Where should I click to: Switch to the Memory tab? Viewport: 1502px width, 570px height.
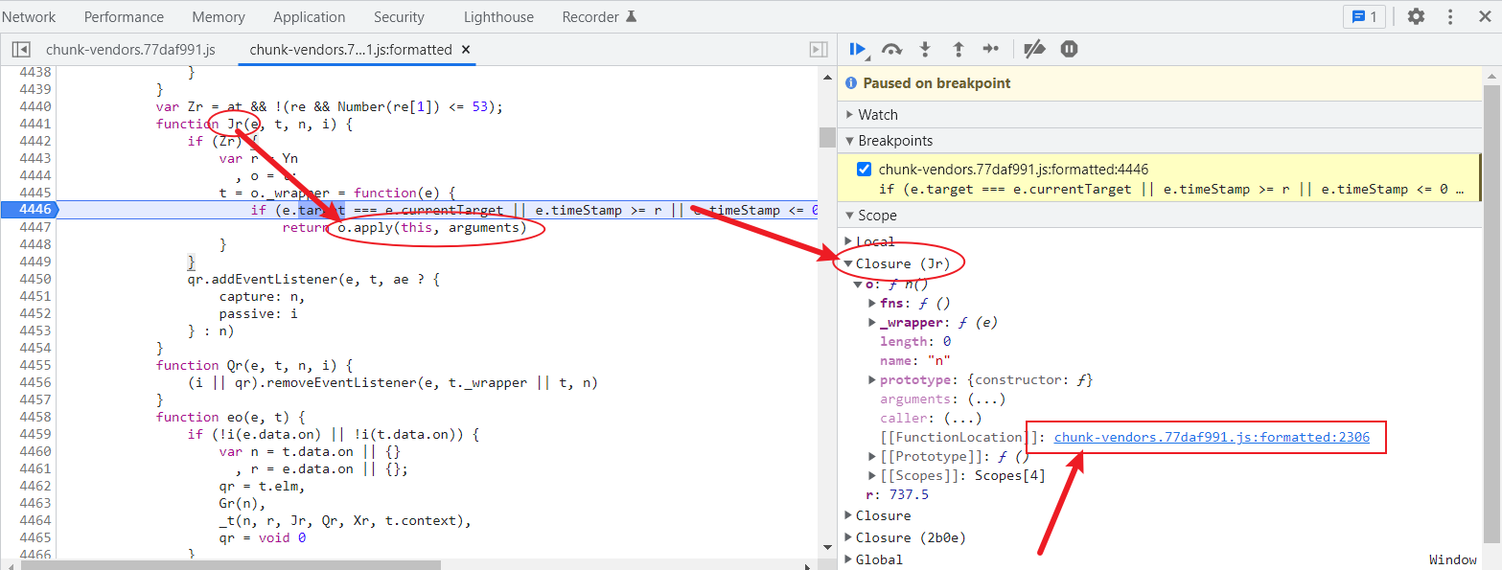[219, 16]
